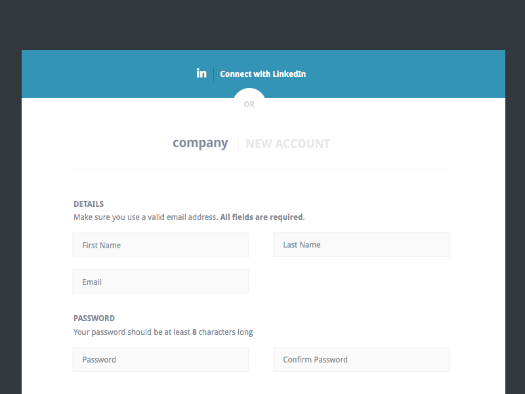Click the "OR" divider badge
Image resolution: width=525 pixels, height=394 pixels.
coord(249,104)
